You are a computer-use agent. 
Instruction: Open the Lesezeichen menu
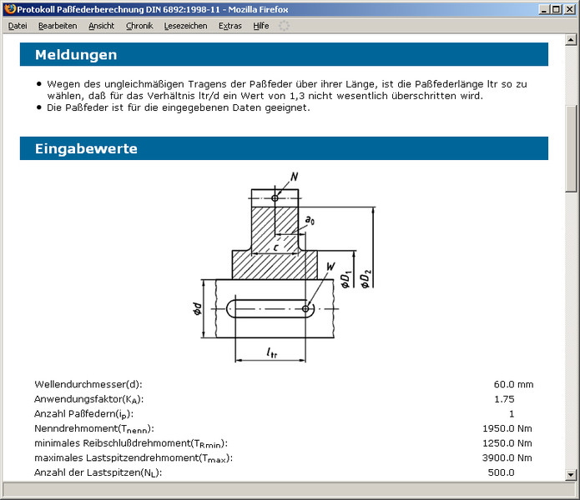tap(185, 26)
